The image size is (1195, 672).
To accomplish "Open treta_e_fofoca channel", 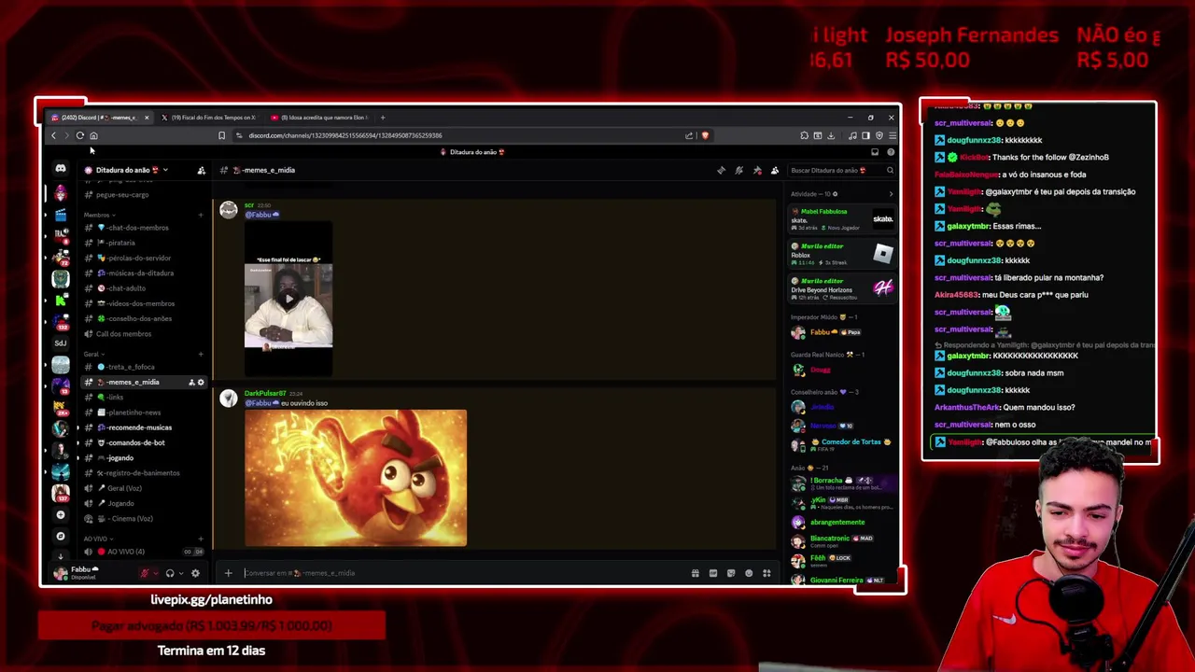I will pyautogui.click(x=144, y=367).
